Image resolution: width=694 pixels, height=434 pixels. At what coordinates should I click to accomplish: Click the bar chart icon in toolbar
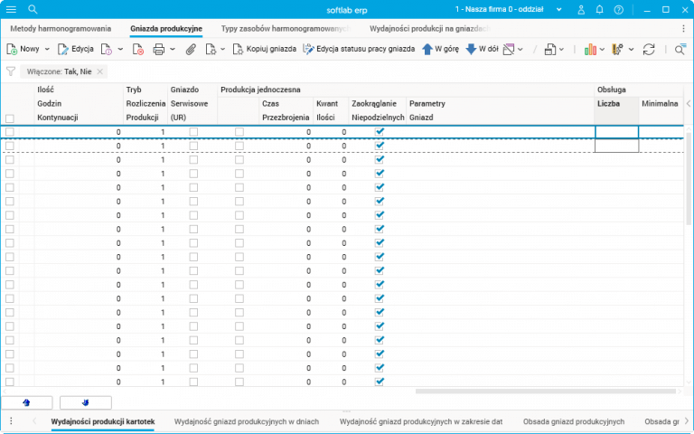pos(591,49)
